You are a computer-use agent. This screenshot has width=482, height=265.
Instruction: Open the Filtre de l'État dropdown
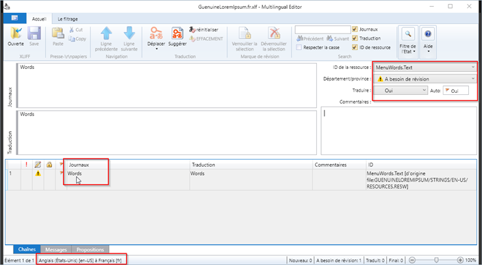[x=408, y=42]
